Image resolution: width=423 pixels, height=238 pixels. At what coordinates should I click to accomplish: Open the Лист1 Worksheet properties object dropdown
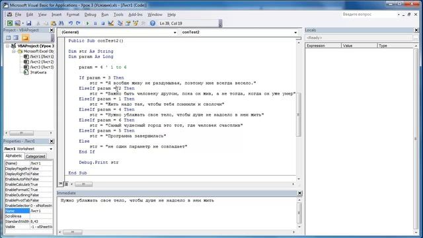pyautogui.click(x=51, y=149)
